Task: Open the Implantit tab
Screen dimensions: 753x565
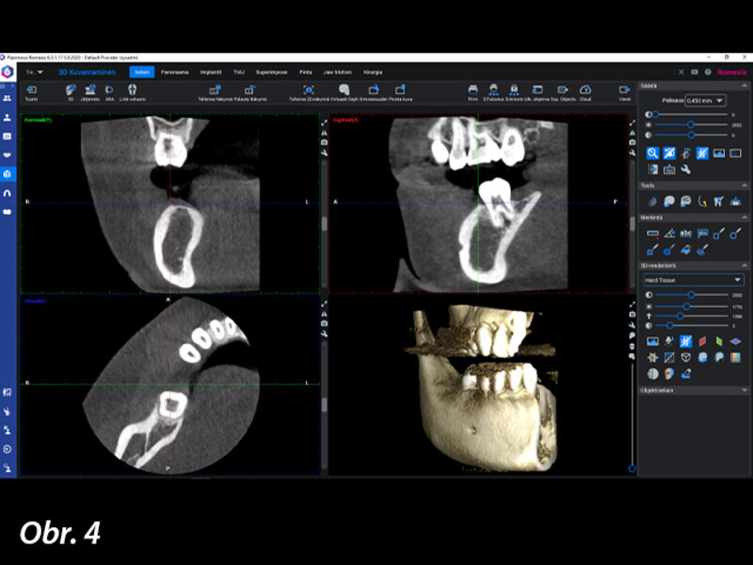Action: click(x=210, y=72)
